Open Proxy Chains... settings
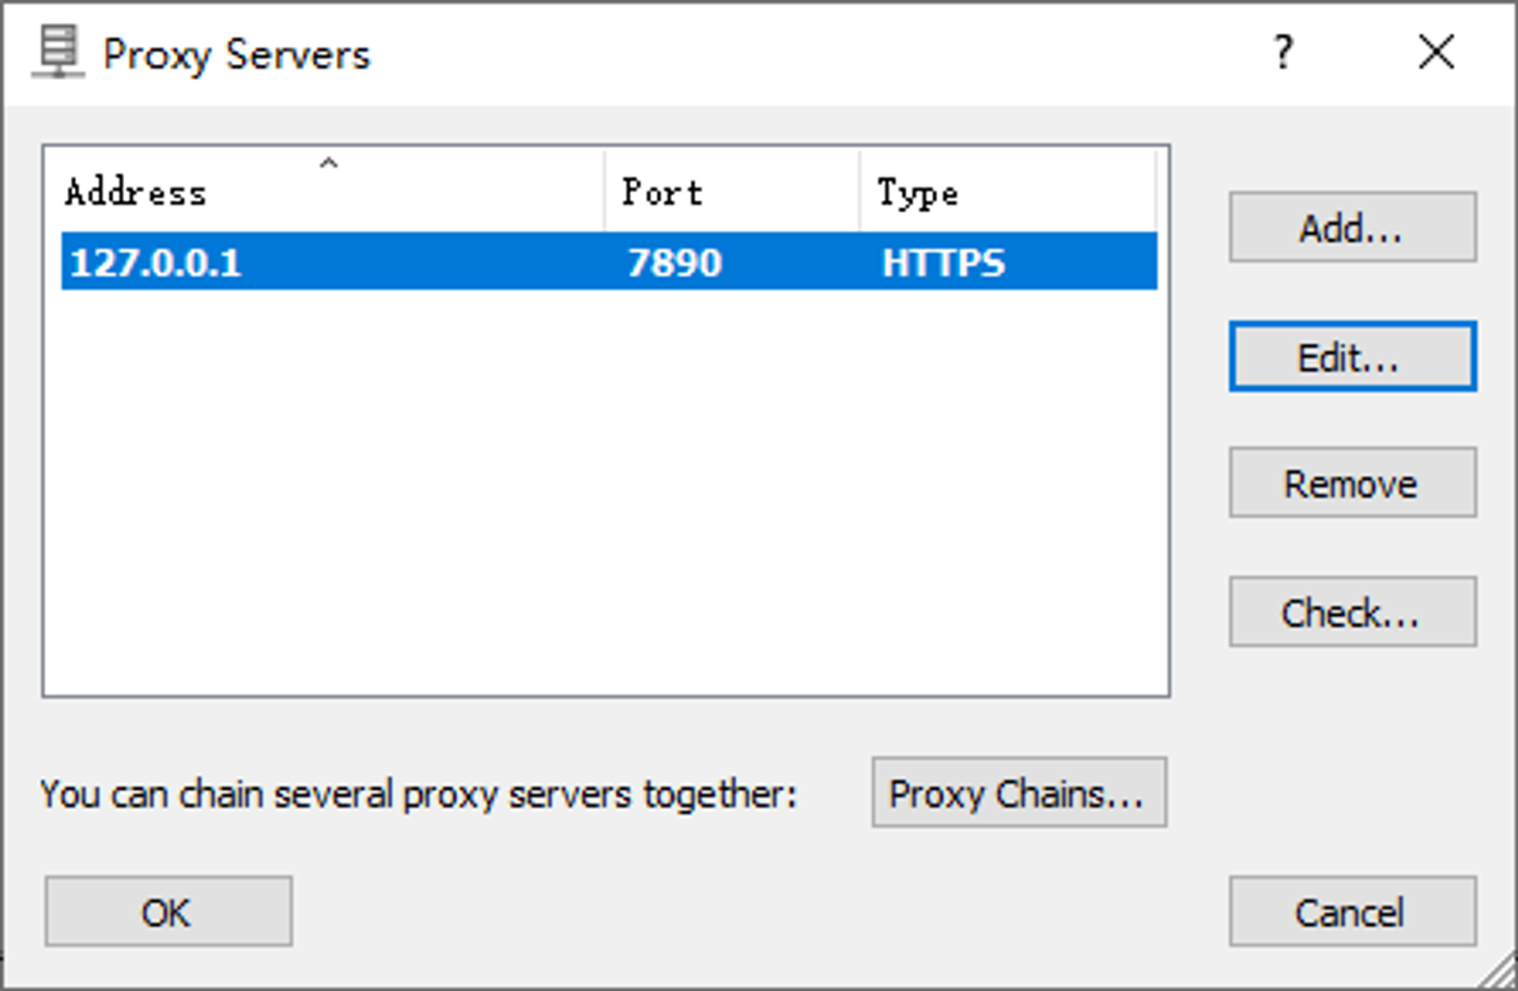Image resolution: width=1518 pixels, height=991 pixels. 1018,792
